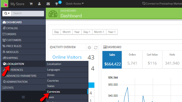Filter dashboard by Month-1
This screenshot has height=102, width=182.
99,32
